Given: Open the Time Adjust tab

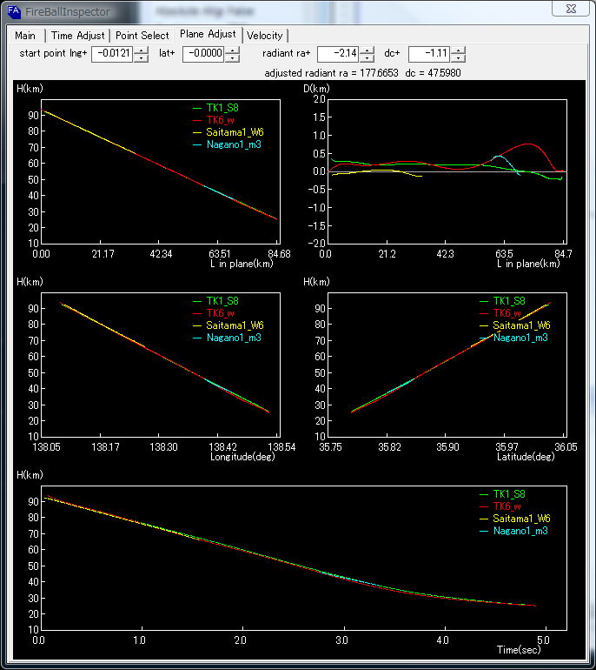Looking at the screenshot, I should tap(78, 36).
